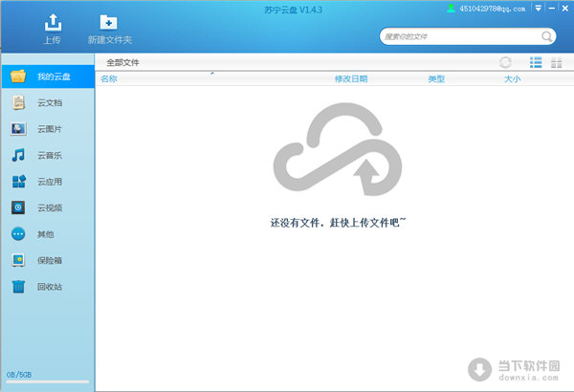Open 云图片 category
574x392 pixels.
tap(48, 129)
